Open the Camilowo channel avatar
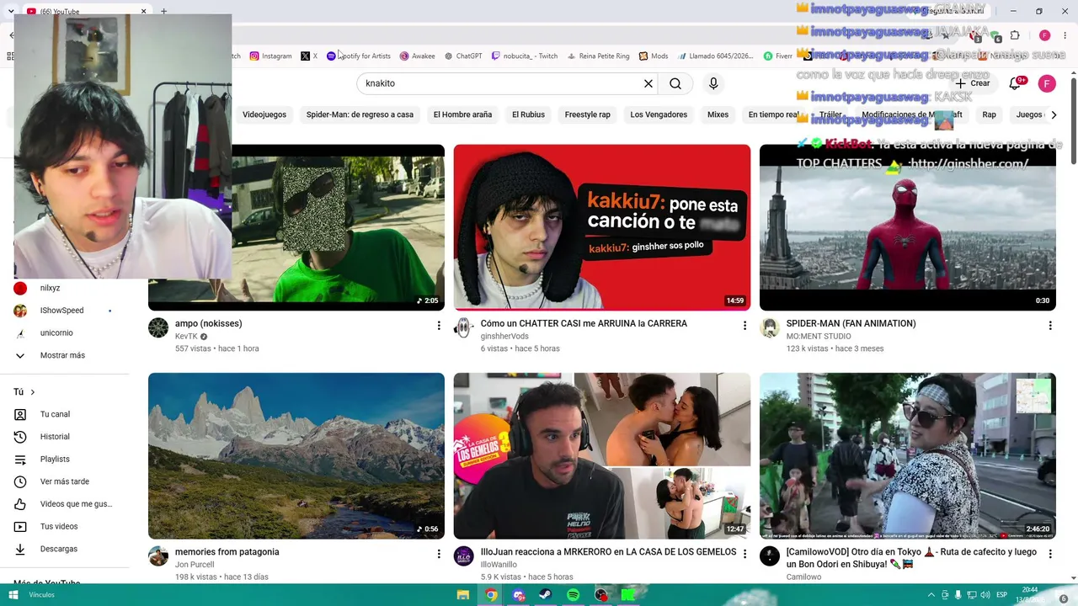1078x606 pixels. tap(770, 556)
